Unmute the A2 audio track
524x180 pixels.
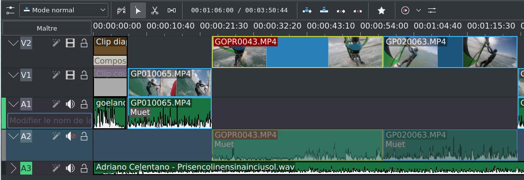(70, 136)
